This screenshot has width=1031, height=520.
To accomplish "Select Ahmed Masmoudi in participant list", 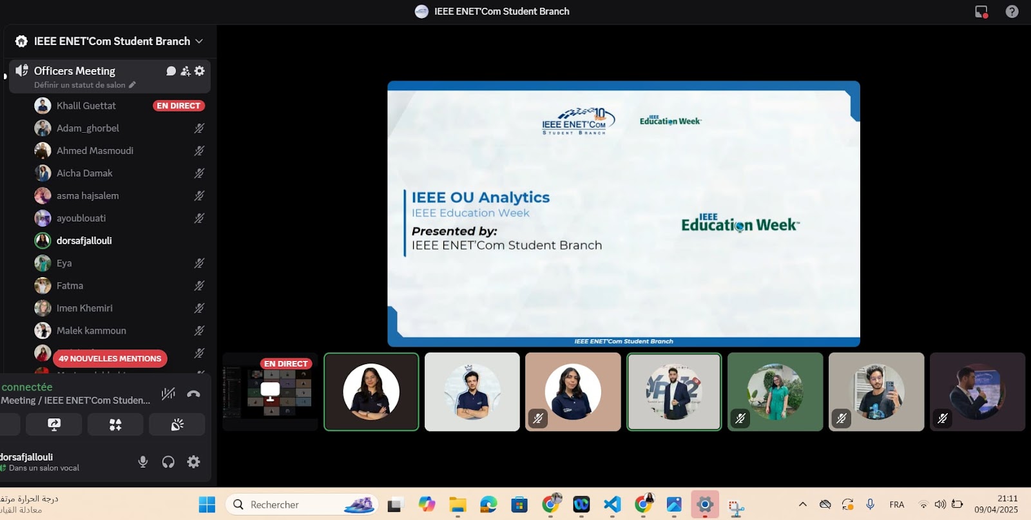I will 120,151.
